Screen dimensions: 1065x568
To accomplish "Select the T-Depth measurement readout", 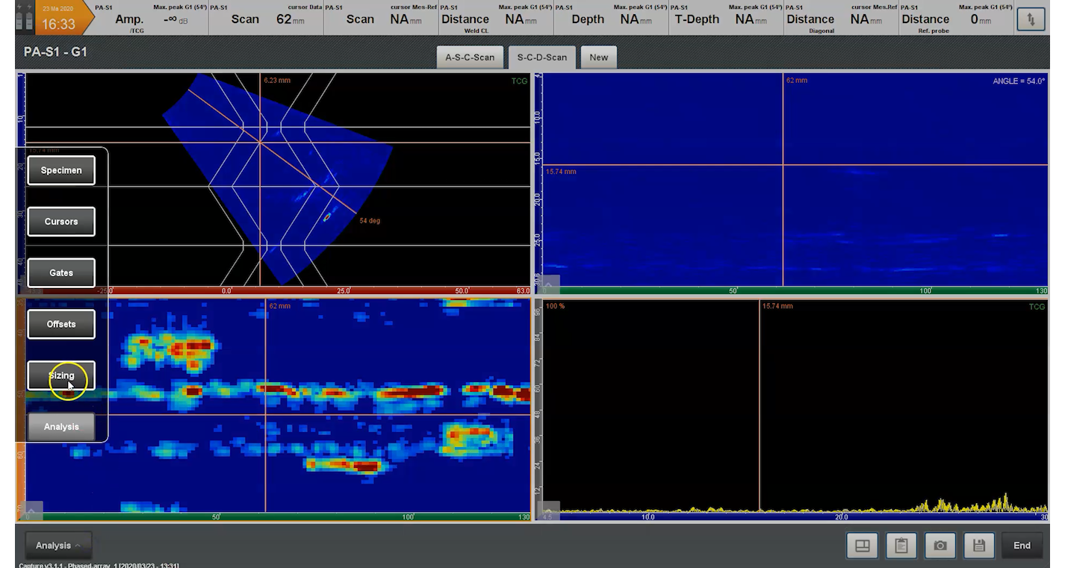I will tap(726, 19).
